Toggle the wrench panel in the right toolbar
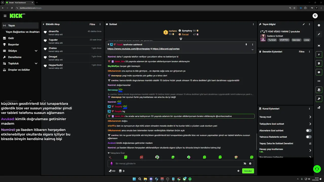 point(319,99)
